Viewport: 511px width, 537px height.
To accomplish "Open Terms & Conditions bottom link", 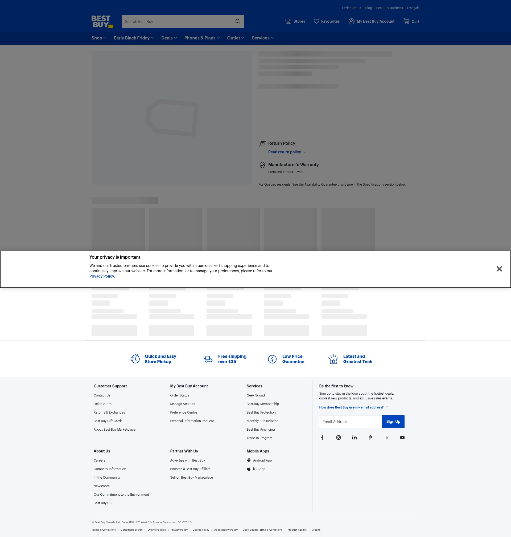I will click(x=104, y=530).
